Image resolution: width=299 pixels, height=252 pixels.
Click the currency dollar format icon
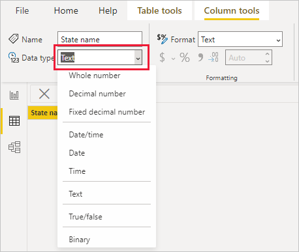pos(162,58)
